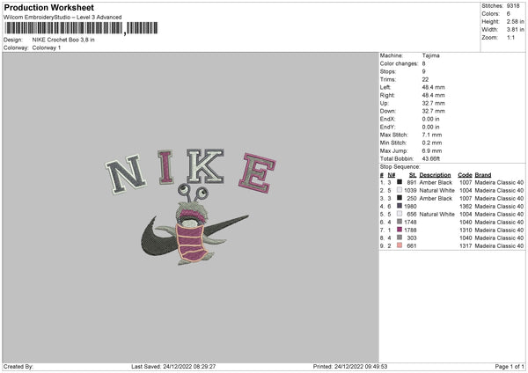Image resolution: width=528 pixels, height=373 pixels.
Task: Click the 'Page 1 of 1' footer text
Action: 510,367
